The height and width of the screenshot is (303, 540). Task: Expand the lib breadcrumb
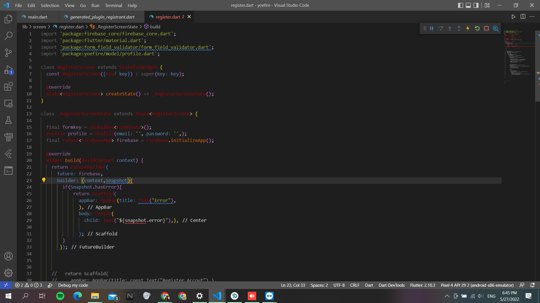point(25,27)
